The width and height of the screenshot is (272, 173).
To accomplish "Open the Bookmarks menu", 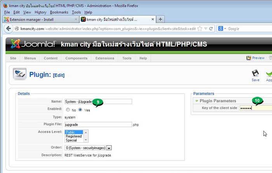I will [x=59, y=12].
